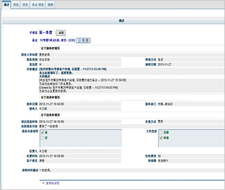Open the 链接 tab
The height and width of the screenshot is (190, 225).
50,5
